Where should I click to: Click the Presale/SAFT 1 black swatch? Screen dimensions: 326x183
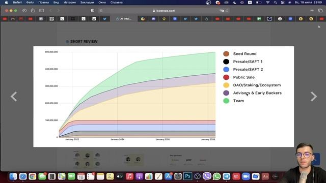[x=226, y=62]
